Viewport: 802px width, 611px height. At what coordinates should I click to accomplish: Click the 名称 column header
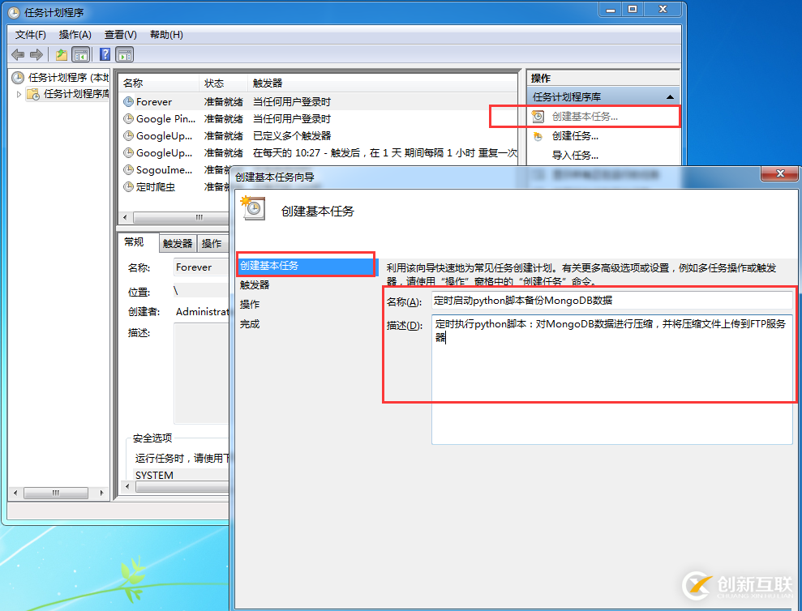(x=159, y=83)
